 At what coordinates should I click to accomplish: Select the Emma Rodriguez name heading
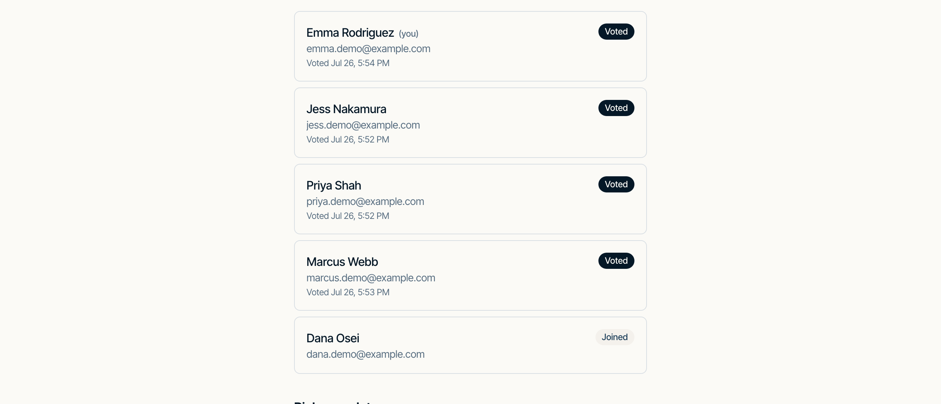[350, 33]
